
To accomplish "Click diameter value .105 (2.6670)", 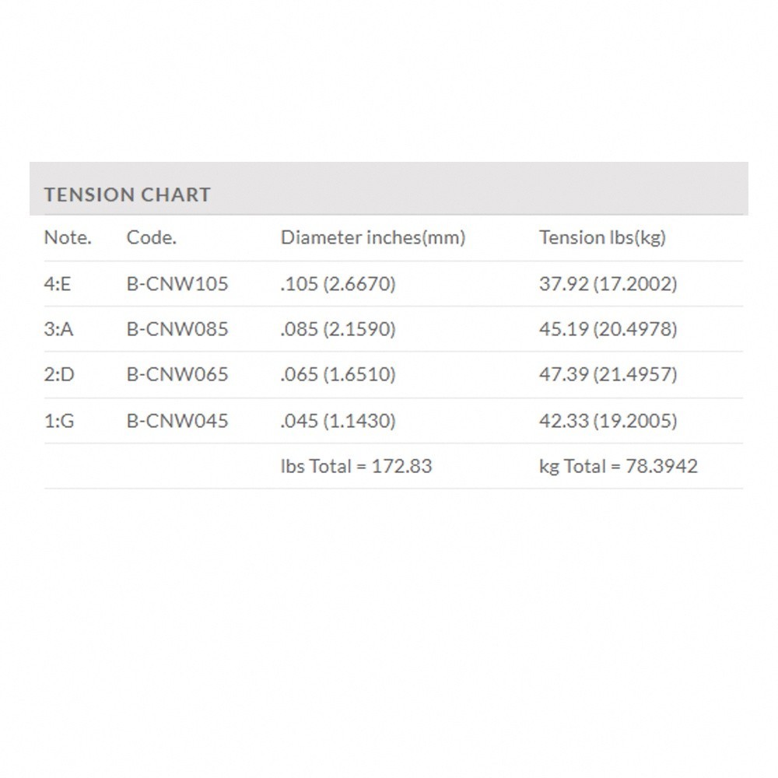I will (338, 284).
